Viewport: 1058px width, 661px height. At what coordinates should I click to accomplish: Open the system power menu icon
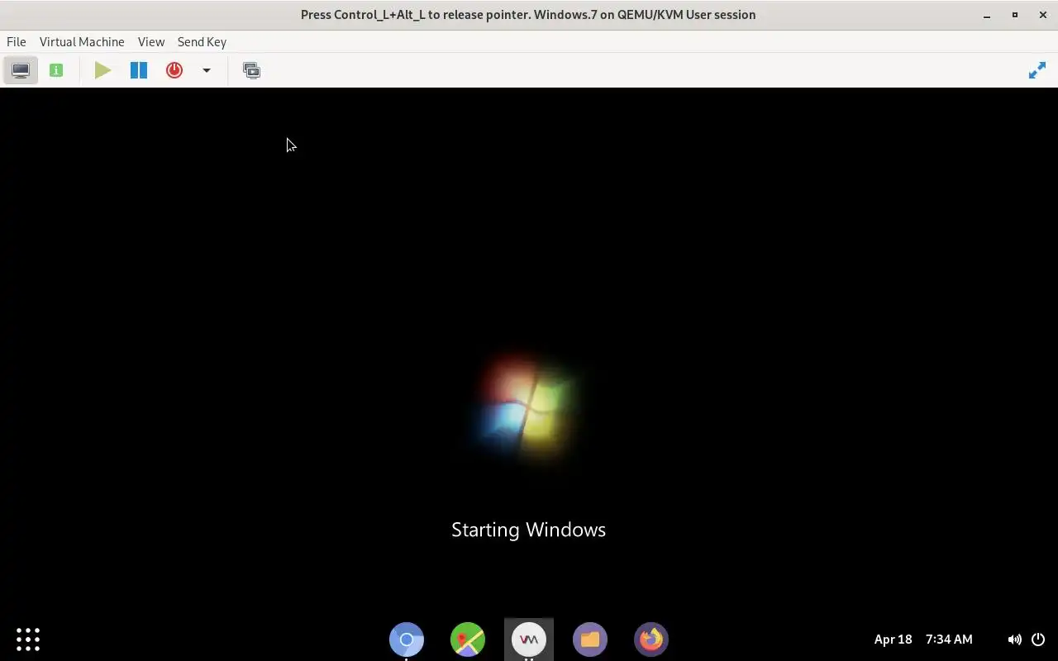click(1038, 639)
